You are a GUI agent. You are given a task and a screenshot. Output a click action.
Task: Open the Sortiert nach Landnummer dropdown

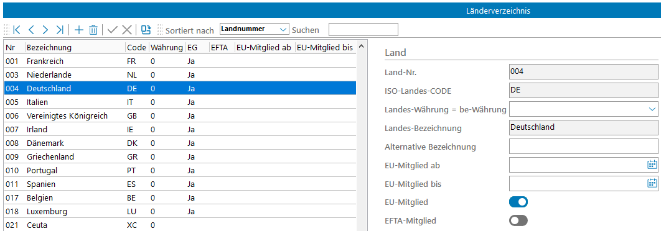pos(254,29)
